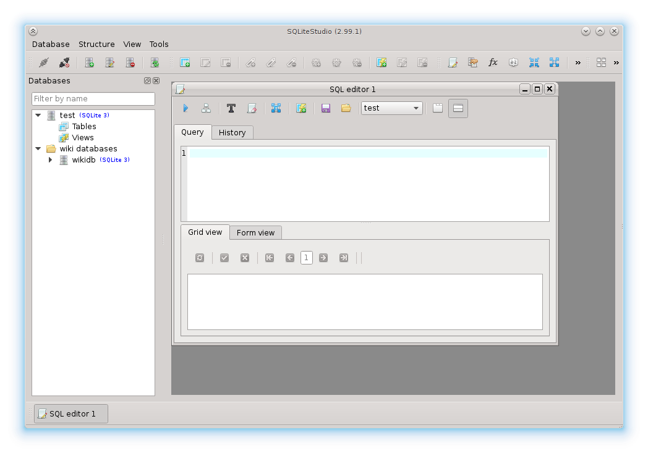The height and width of the screenshot is (453, 648).
Task: Go to the last results page
Action: coord(343,258)
